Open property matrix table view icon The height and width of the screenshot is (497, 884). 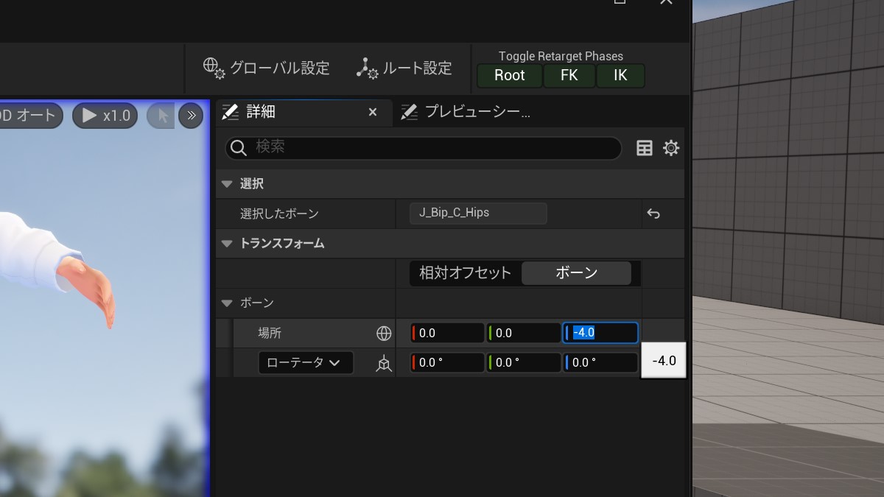(645, 148)
